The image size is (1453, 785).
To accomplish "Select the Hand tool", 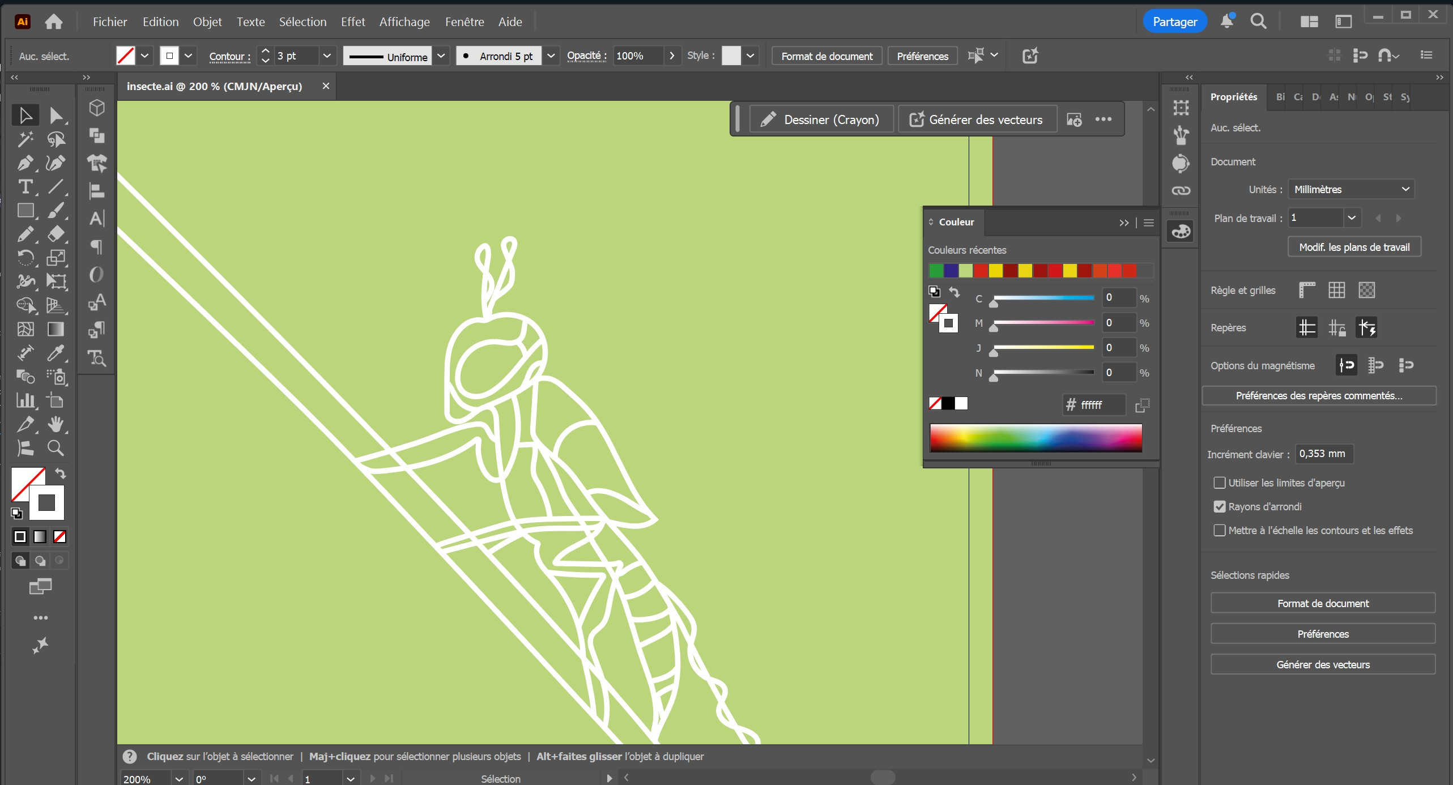I will coord(56,424).
